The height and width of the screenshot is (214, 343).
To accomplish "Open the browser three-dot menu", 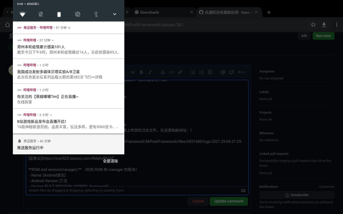I will click(x=337, y=25).
